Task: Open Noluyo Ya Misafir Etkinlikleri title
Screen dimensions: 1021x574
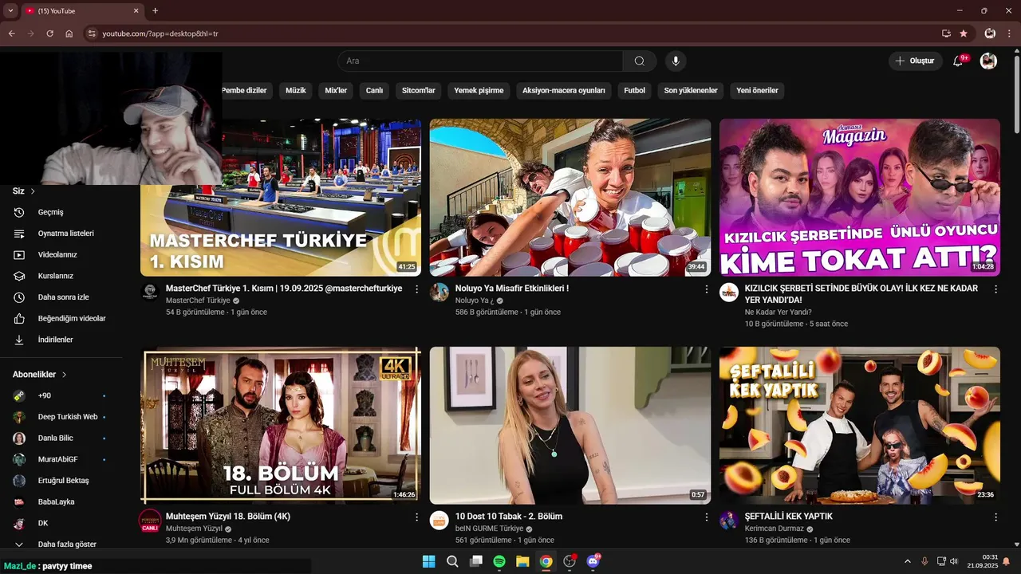Action: pyautogui.click(x=512, y=289)
